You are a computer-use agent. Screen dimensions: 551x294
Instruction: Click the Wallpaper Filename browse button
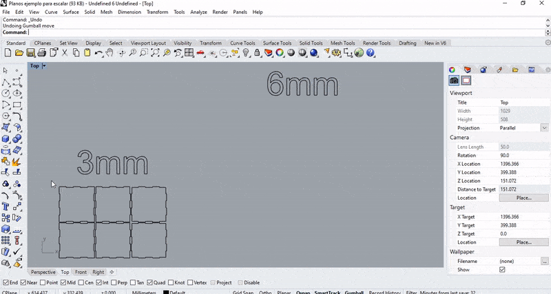[x=544, y=261]
